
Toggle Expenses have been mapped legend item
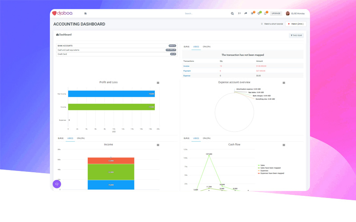coord(271,173)
